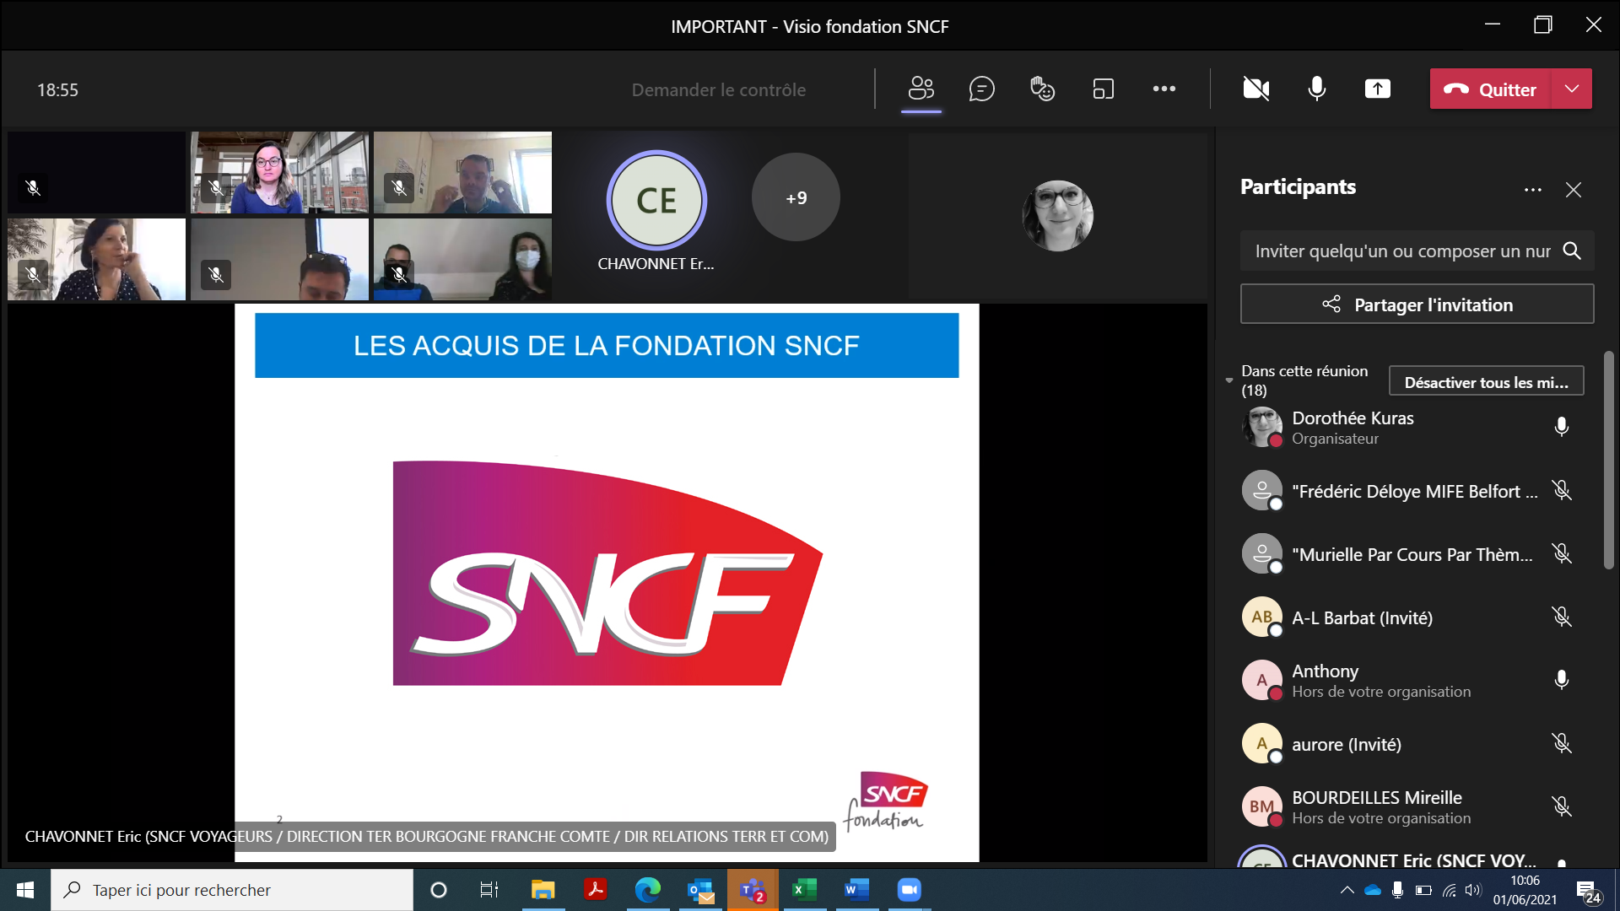This screenshot has width=1620, height=911.
Task: Select video tile of woman with glasses
Action: (x=279, y=172)
